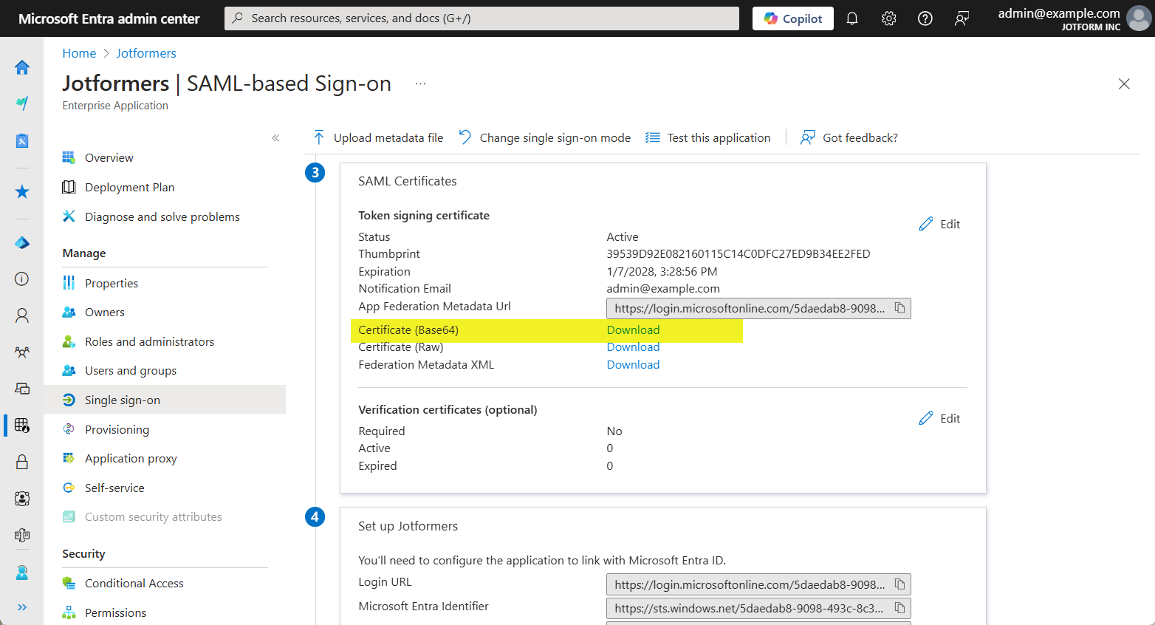1155x625 pixels.
Task: Copy the App Federation Metadata Url
Action: tap(899, 308)
